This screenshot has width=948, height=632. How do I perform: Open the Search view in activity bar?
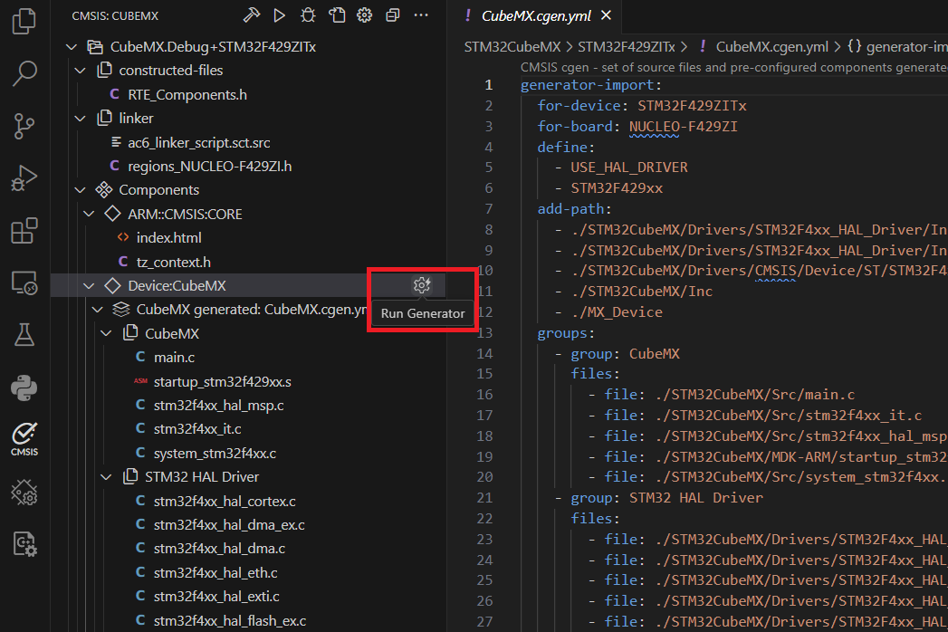tap(24, 73)
